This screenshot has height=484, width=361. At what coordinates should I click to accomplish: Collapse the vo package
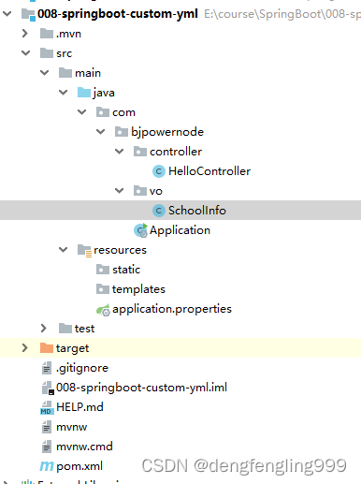[120, 191]
